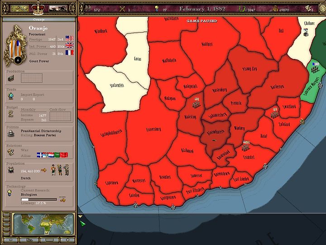Click the pop figures beside population arrow

(x=60, y=170)
